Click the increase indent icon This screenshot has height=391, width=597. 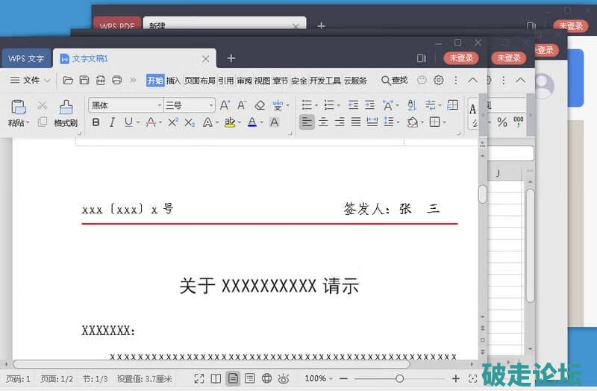(x=369, y=104)
